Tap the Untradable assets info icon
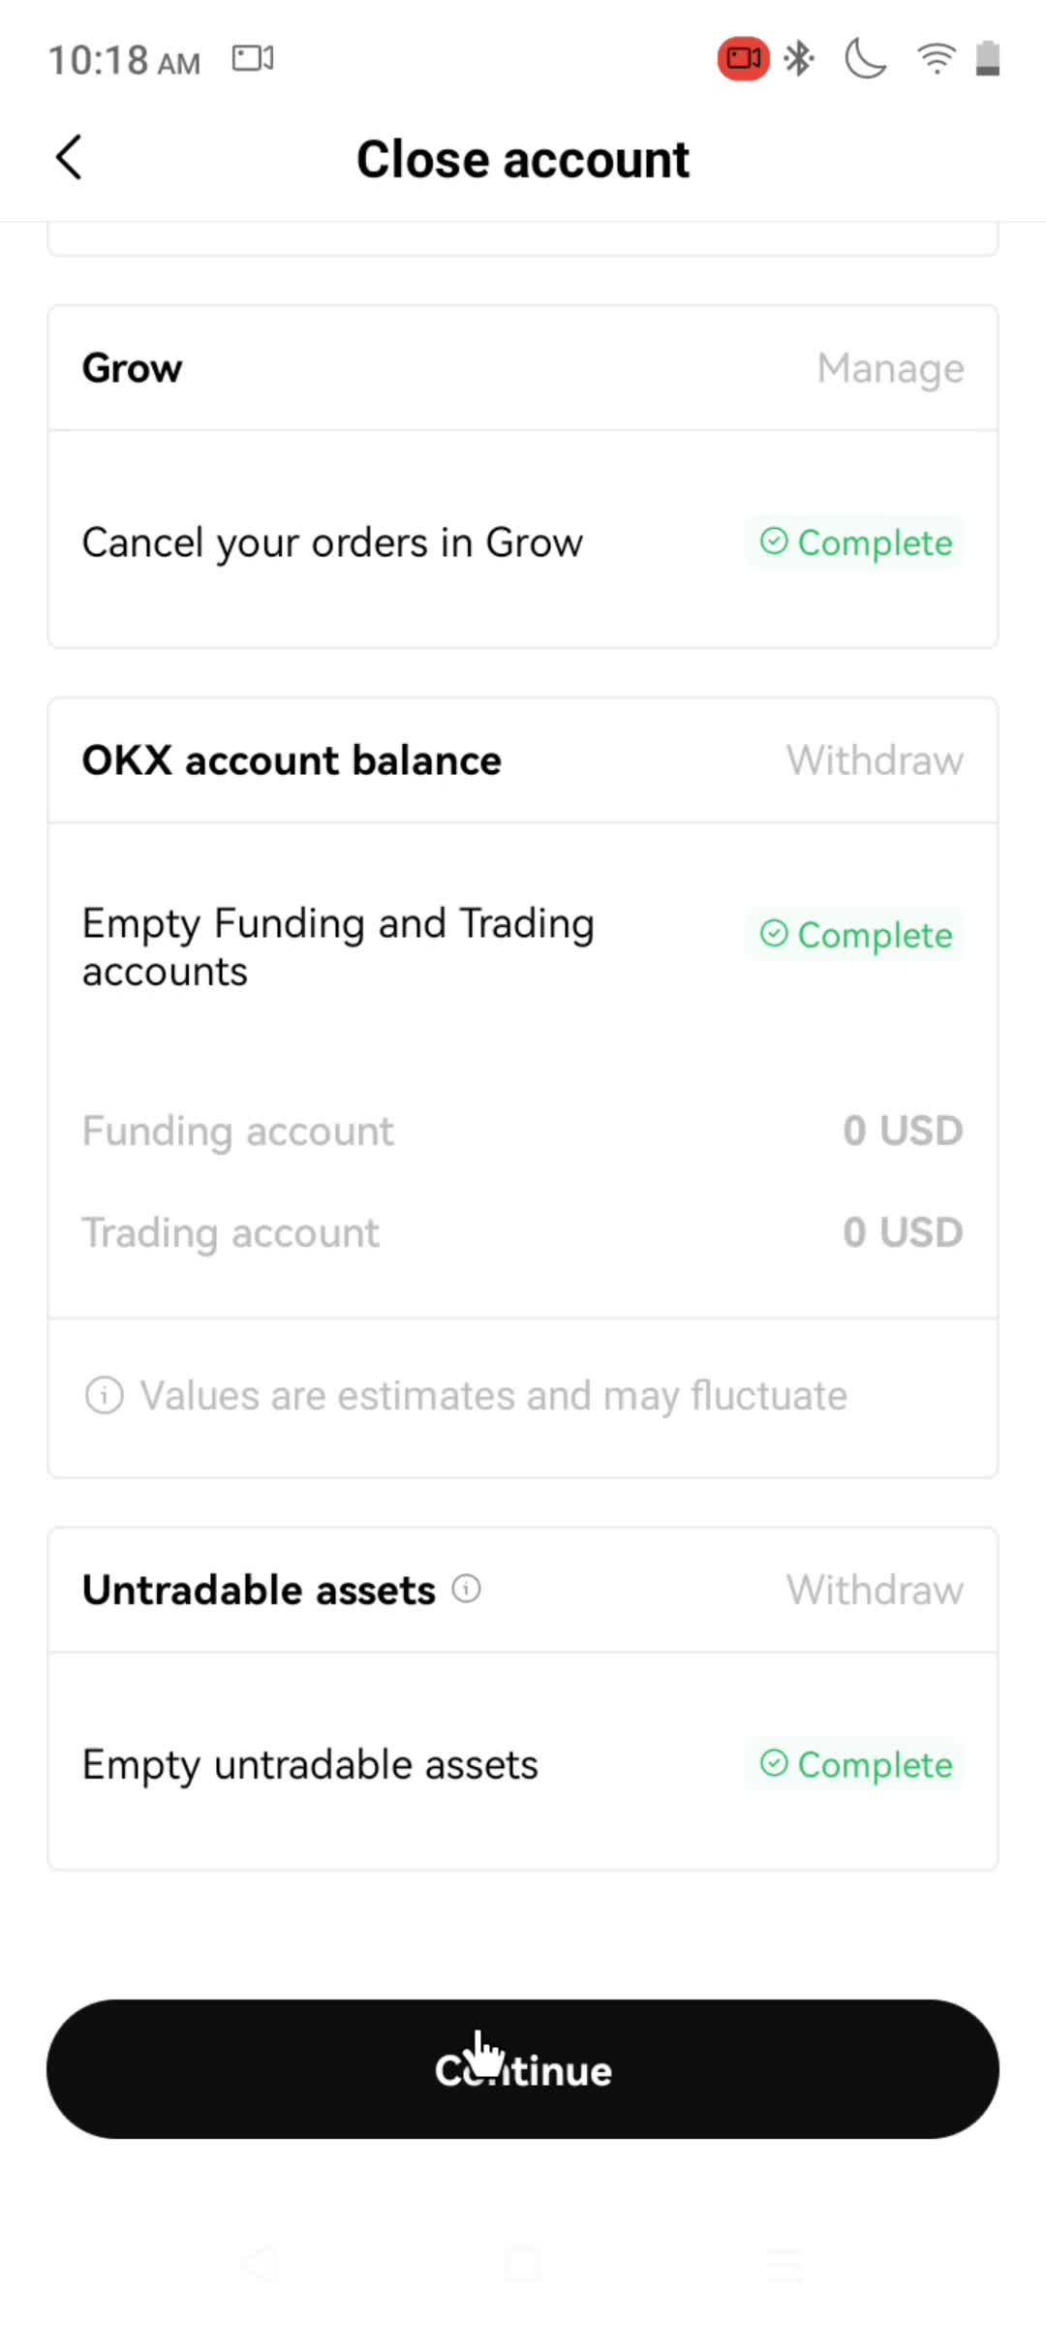This screenshot has height=2325, width=1046. coord(466,1589)
